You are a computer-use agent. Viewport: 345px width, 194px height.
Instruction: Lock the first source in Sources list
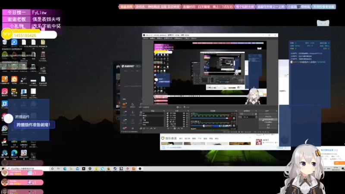[187, 113]
